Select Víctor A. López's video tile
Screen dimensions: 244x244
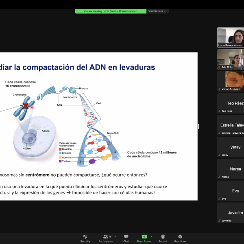[x=231, y=81]
